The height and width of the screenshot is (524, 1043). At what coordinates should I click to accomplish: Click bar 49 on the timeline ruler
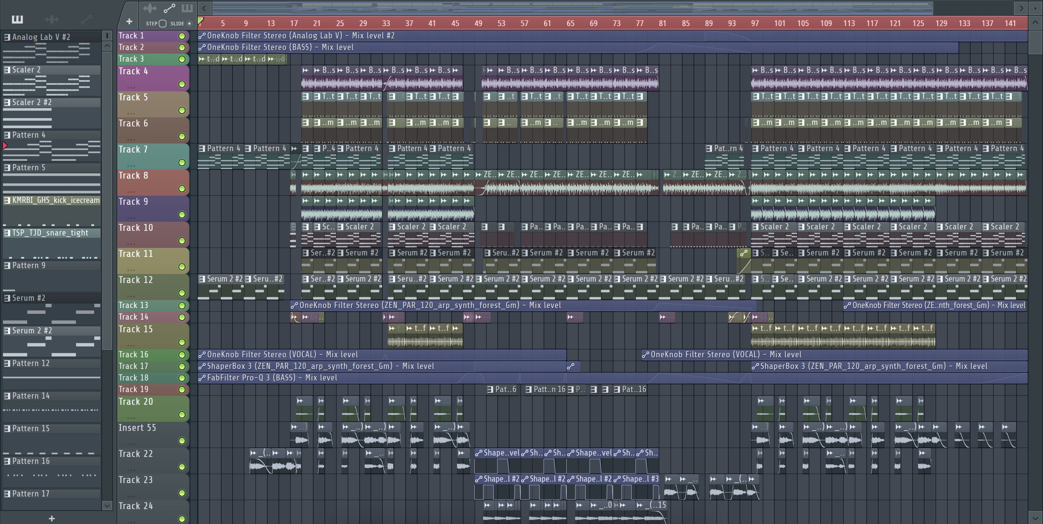pos(478,23)
